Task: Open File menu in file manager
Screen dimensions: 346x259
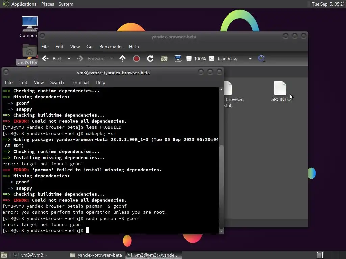Action: coord(45,47)
